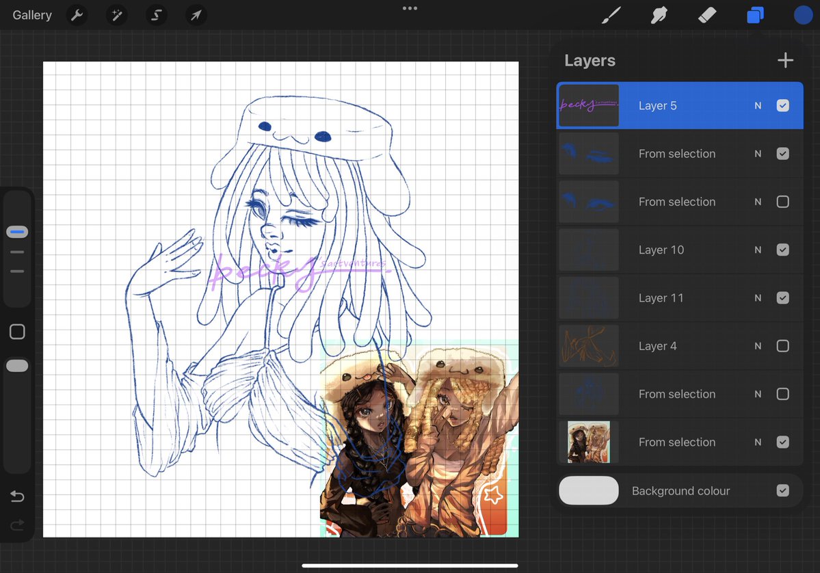Close the Layers panel via layers icon

tap(755, 15)
